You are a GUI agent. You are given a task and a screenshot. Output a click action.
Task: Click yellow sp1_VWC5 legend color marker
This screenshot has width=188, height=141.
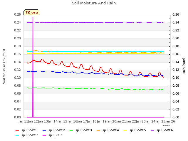[125, 131]
